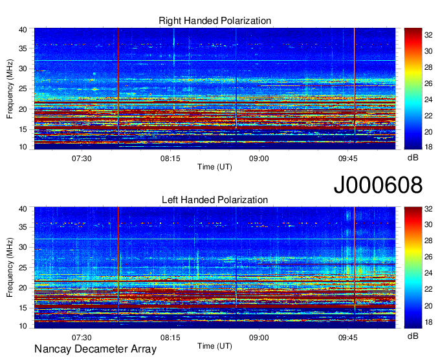Click the 10 MHz tick on Right Handed plot
The image size is (440, 357).
(x=23, y=147)
